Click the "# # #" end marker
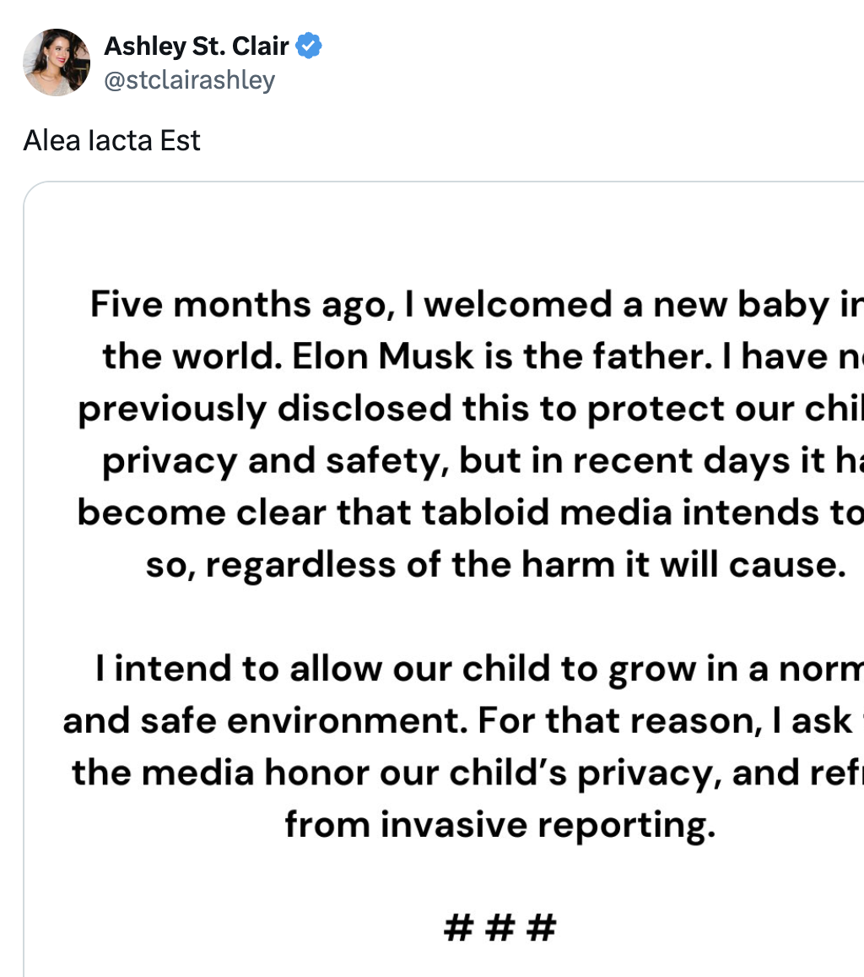Screen dimensions: 864x977 click(x=499, y=928)
